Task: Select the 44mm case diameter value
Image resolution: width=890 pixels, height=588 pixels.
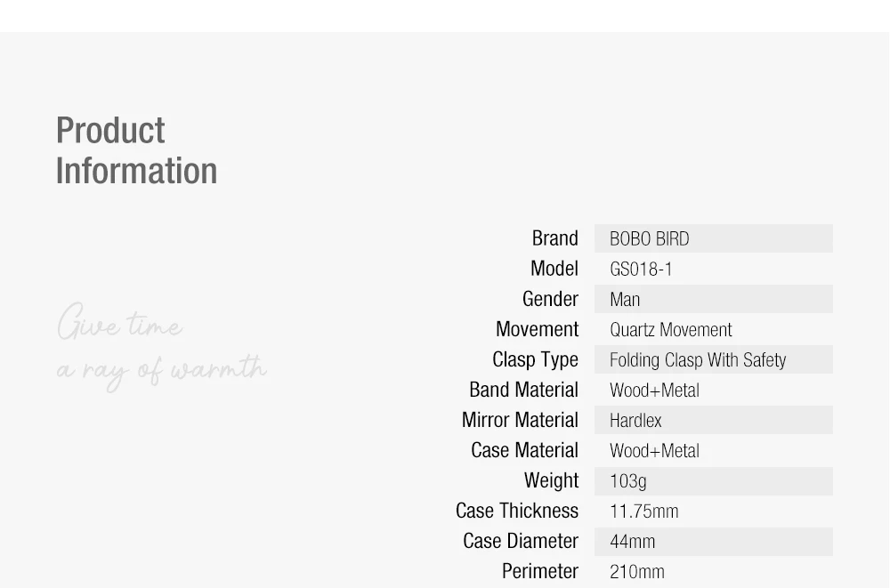Action: [x=632, y=542]
